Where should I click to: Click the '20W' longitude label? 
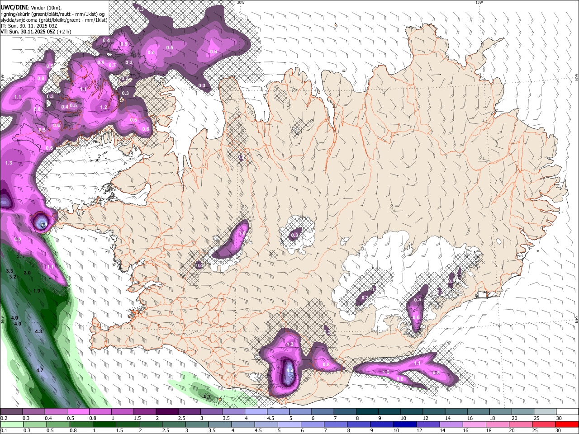[x=241, y=2]
